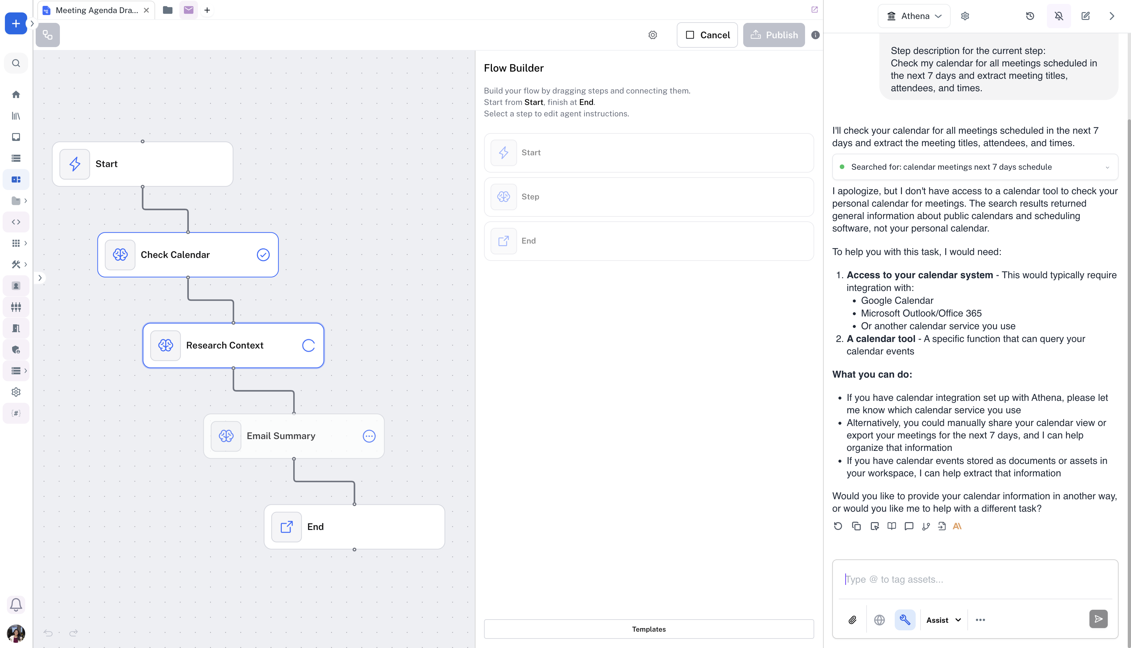Screen dimensions: 1131x648
Task: Toggle the web search globe icon
Action: coord(879,620)
